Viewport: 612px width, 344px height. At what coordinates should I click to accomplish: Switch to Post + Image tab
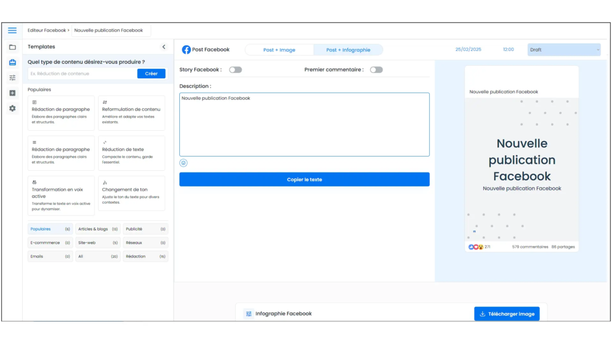tap(279, 50)
